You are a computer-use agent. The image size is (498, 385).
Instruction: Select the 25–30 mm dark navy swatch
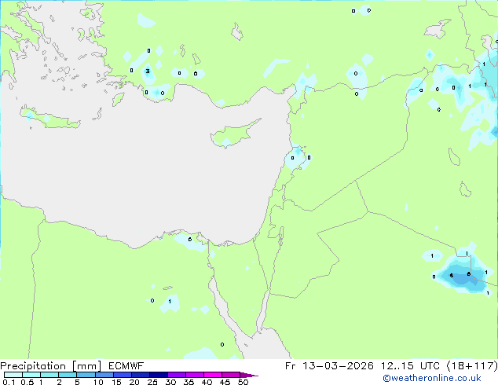point(158,375)
